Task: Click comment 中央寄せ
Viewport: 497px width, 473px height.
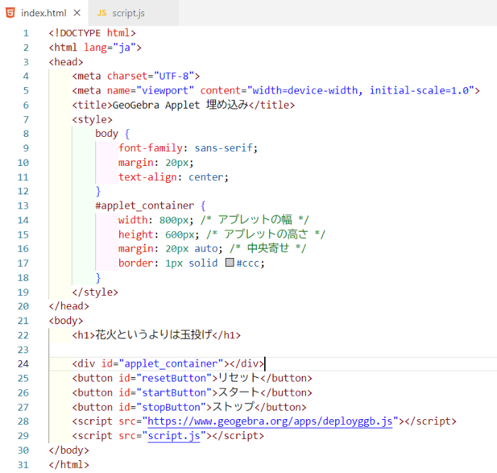Action: click(x=268, y=248)
